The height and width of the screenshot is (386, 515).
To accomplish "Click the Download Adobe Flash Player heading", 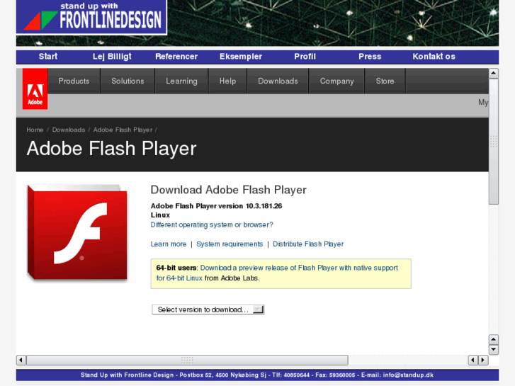I will pos(229,190).
